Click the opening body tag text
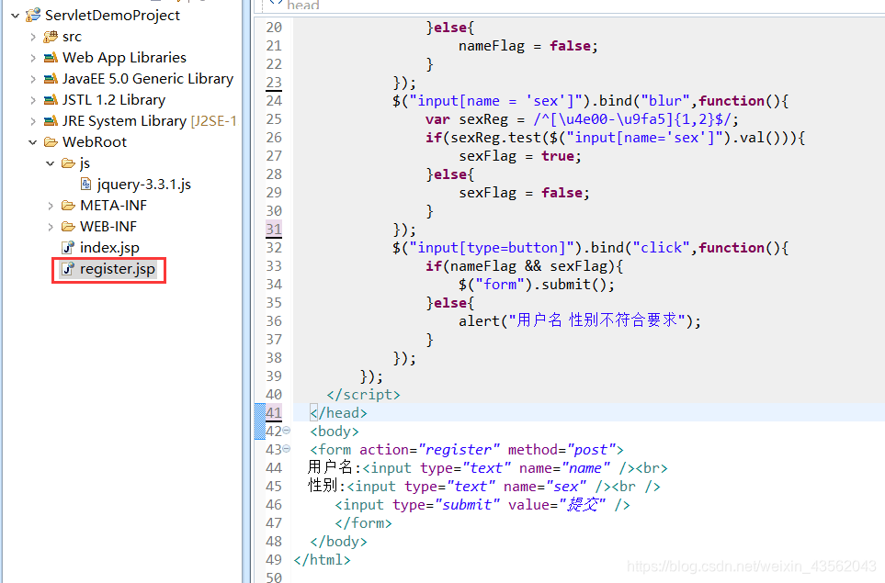885x583 pixels. [x=335, y=432]
